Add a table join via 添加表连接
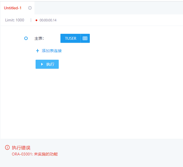The image size is (183, 167). pos(52,51)
